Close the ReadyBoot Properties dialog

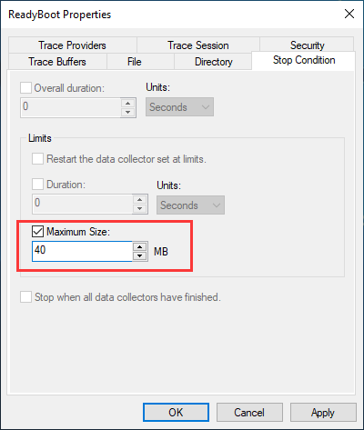pos(349,14)
